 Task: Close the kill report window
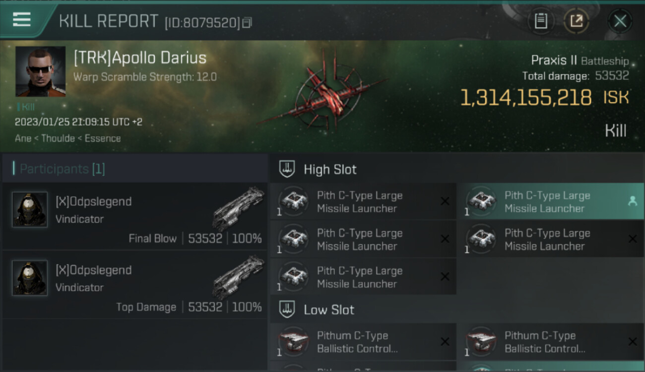click(x=620, y=21)
